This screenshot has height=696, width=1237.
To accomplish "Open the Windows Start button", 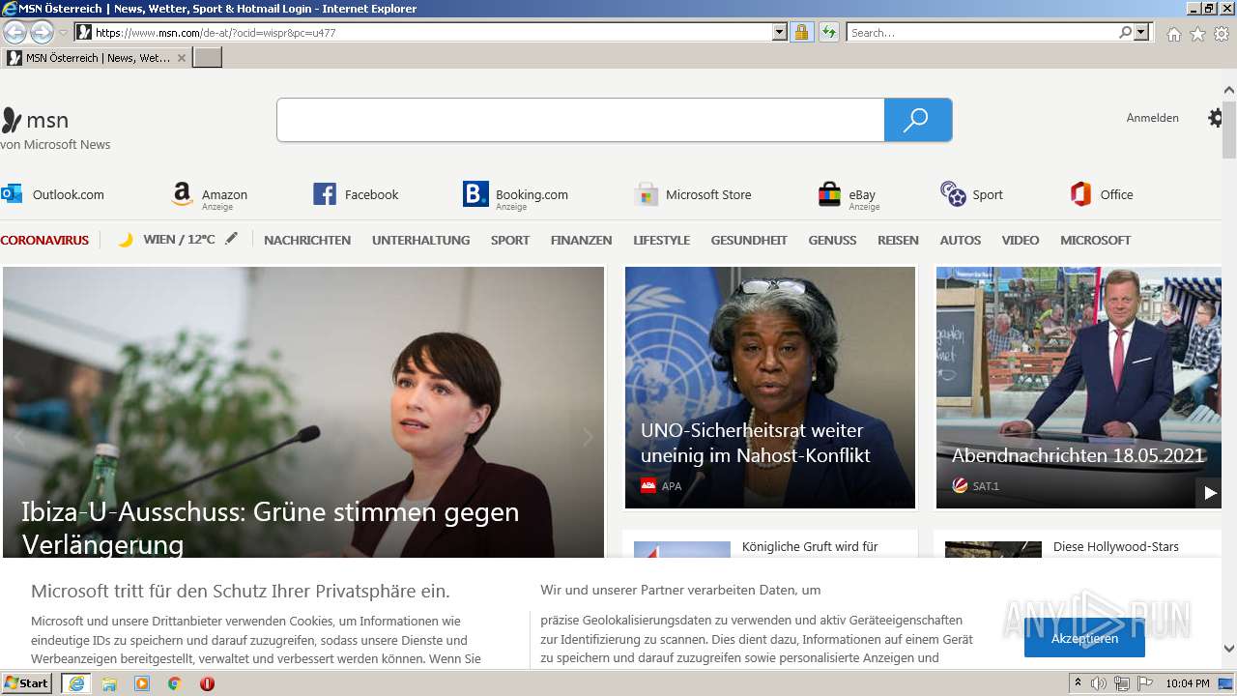I will pos(26,682).
